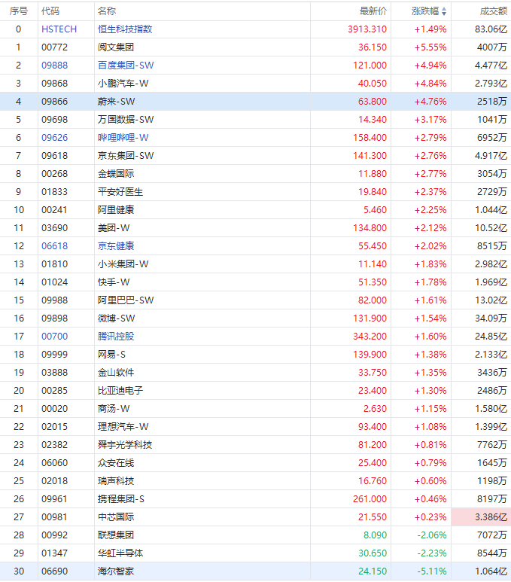Click the 序号 column header
Viewport: 511px width, 582px height.
coord(19,11)
